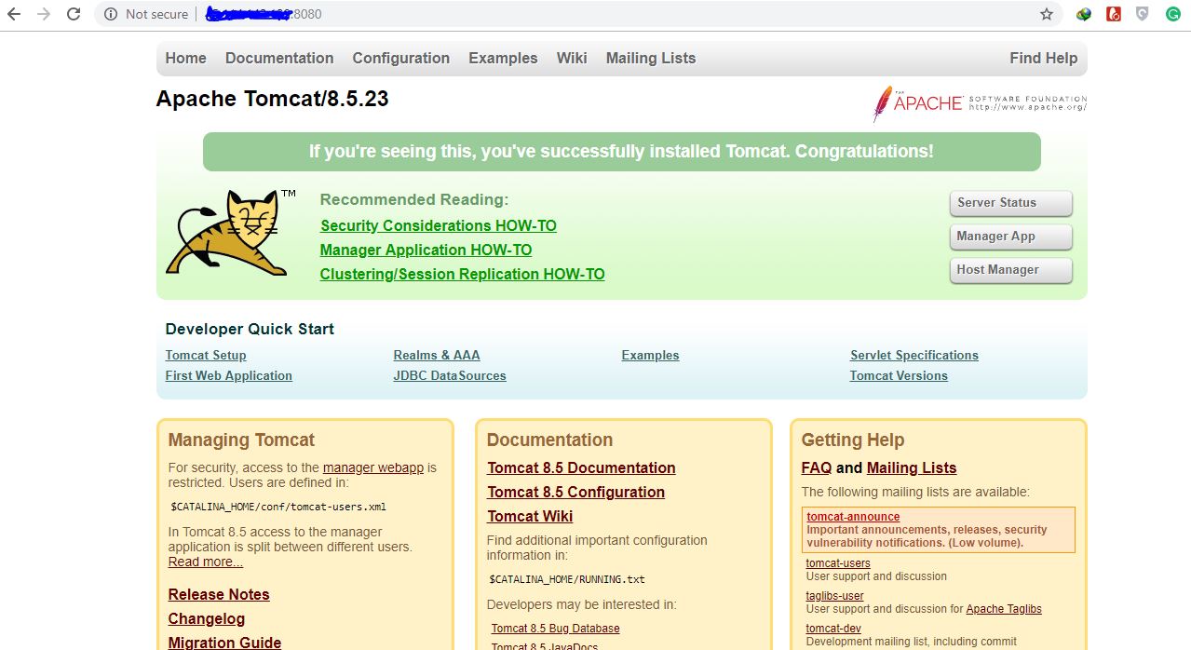This screenshot has width=1191, height=650.
Task: Click the Server Status button
Action: [x=1011, y=203]
